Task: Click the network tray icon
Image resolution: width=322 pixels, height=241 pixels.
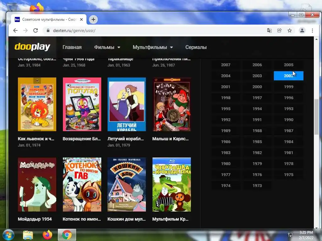Action: (x=290, y=235)
